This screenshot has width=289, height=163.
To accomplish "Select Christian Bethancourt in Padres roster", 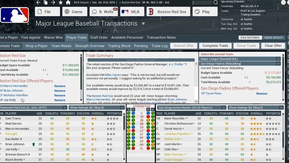I will pos(179,124).
